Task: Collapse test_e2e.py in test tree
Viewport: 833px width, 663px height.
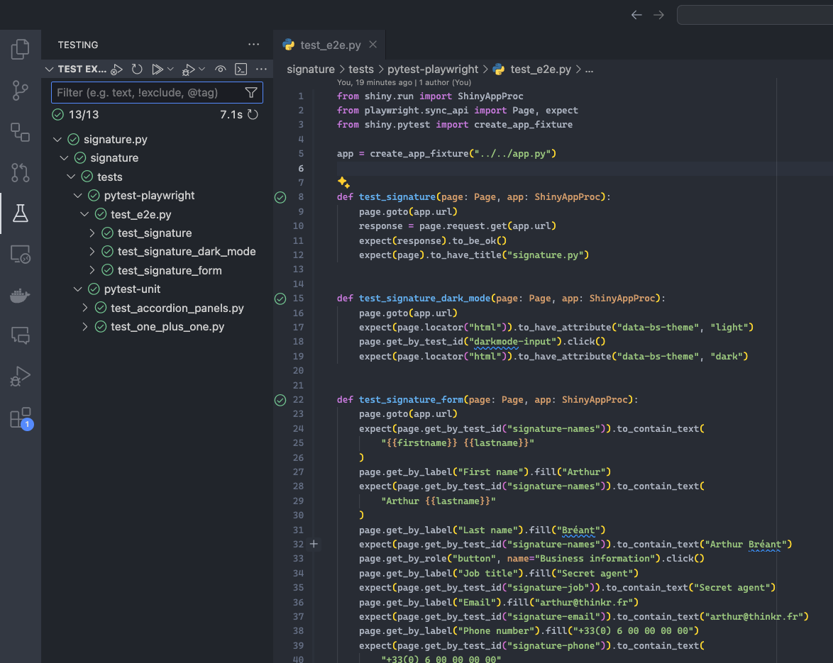Action: click(x=84, y=214)
